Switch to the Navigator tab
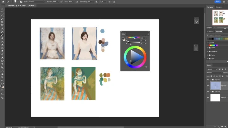228x128 pixels. click(210, 7)
